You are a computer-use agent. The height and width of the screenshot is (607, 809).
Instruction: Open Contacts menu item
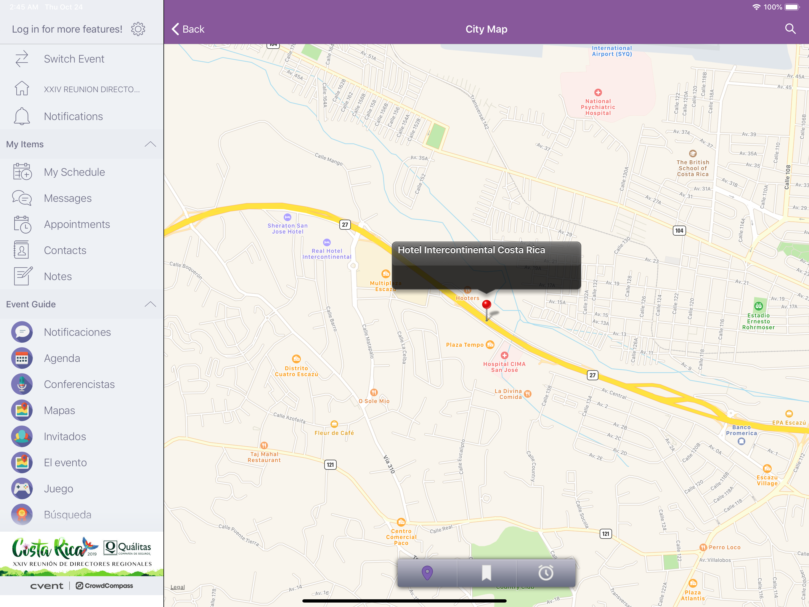81,250
